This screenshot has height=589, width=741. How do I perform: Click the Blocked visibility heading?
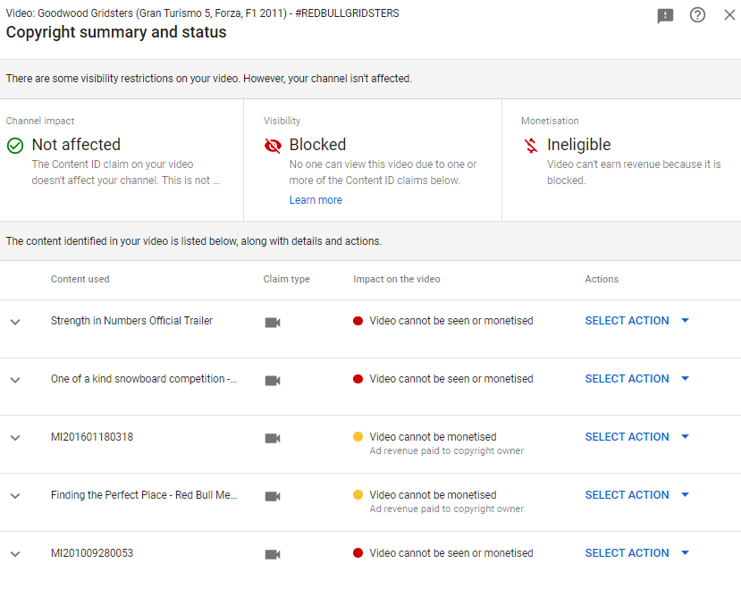317,145
